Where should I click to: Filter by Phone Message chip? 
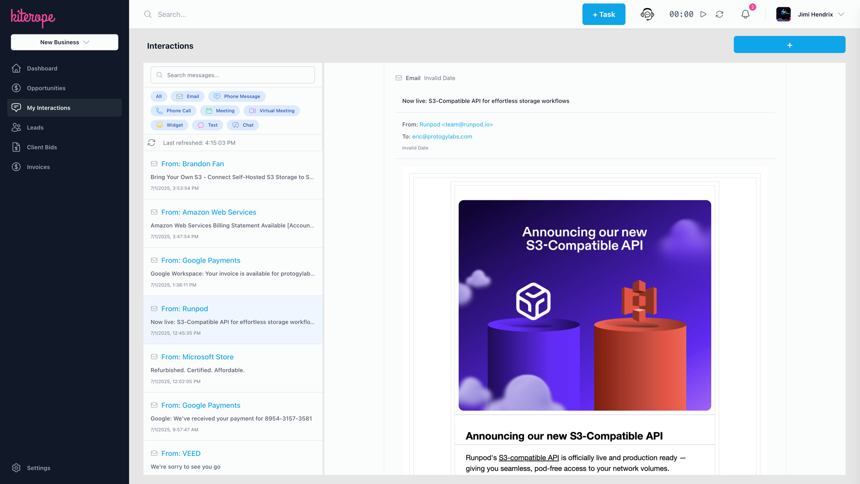236,96
